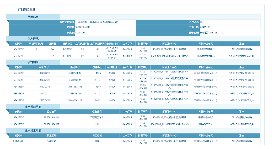
Task: Click the 最终状态 value OK
Action: 202,22
